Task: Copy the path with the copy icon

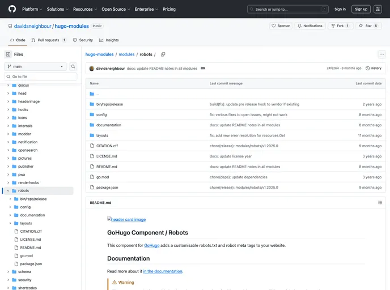Action: click(x=163, y=54)
